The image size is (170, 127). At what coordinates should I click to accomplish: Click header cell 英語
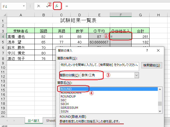coord(61,31)
